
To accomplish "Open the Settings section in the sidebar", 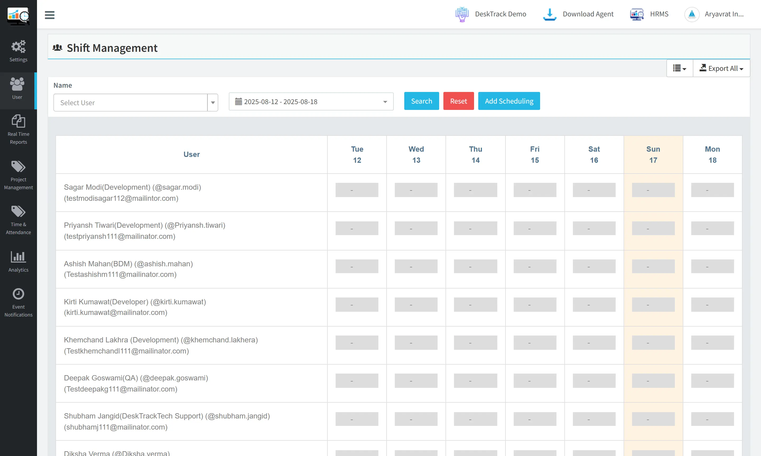I will (18, 51).
